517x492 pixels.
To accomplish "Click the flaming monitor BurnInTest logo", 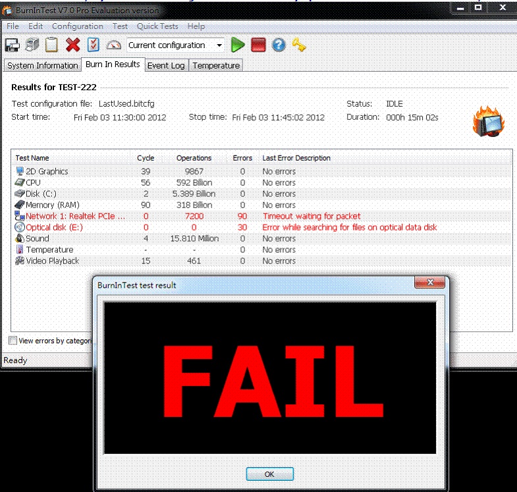I will click(x=488, y=121).
